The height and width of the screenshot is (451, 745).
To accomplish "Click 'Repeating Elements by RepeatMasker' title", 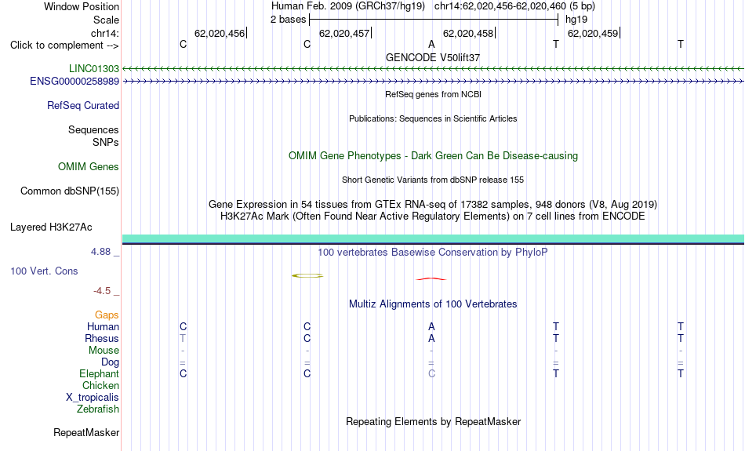I will pos(434,422).
